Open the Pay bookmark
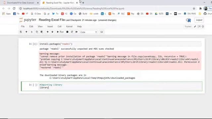 click(131, 14)
